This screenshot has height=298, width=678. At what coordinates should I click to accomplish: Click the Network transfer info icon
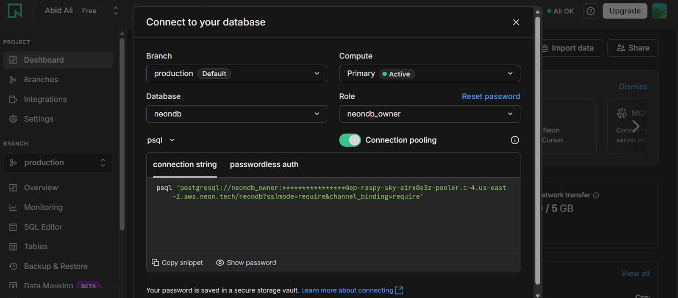[x=596, y=195]
